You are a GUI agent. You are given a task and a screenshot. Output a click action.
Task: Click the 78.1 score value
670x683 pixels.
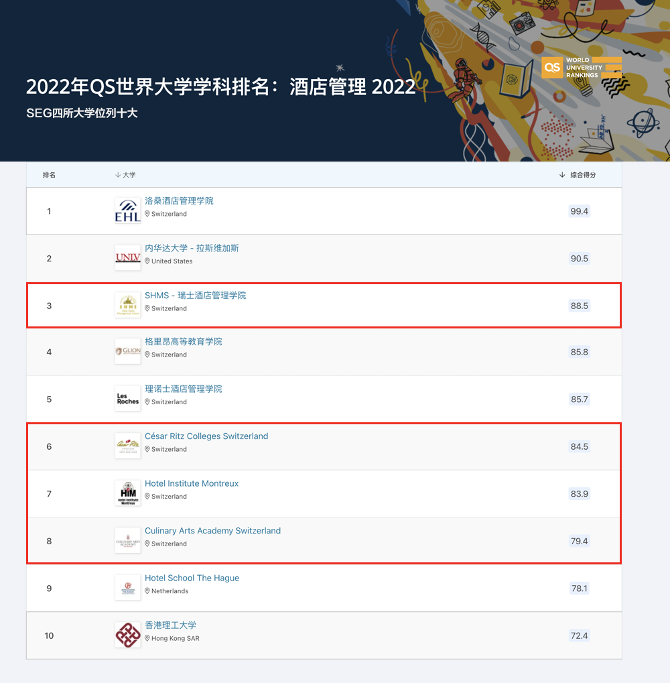coord(580,588)
